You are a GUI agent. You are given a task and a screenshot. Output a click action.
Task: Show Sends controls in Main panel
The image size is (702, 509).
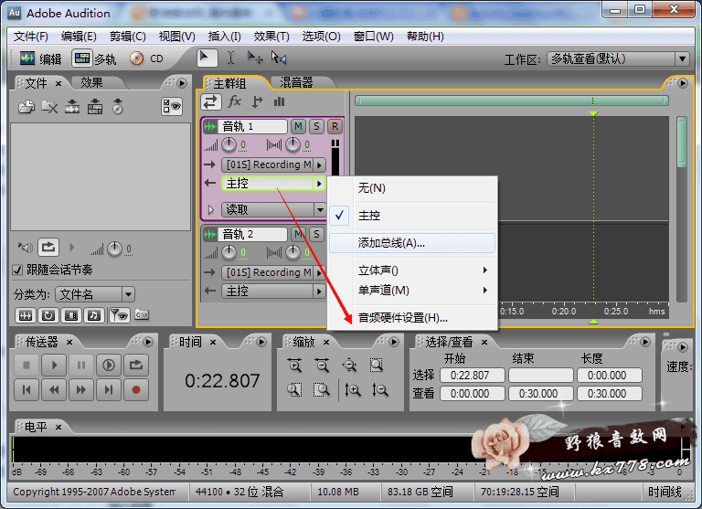tap(257, 102)
